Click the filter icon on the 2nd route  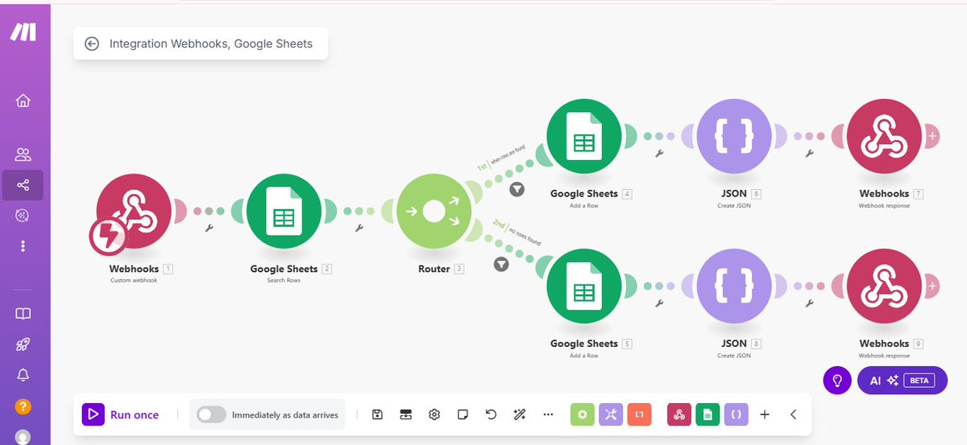click(x=501, y=264)
